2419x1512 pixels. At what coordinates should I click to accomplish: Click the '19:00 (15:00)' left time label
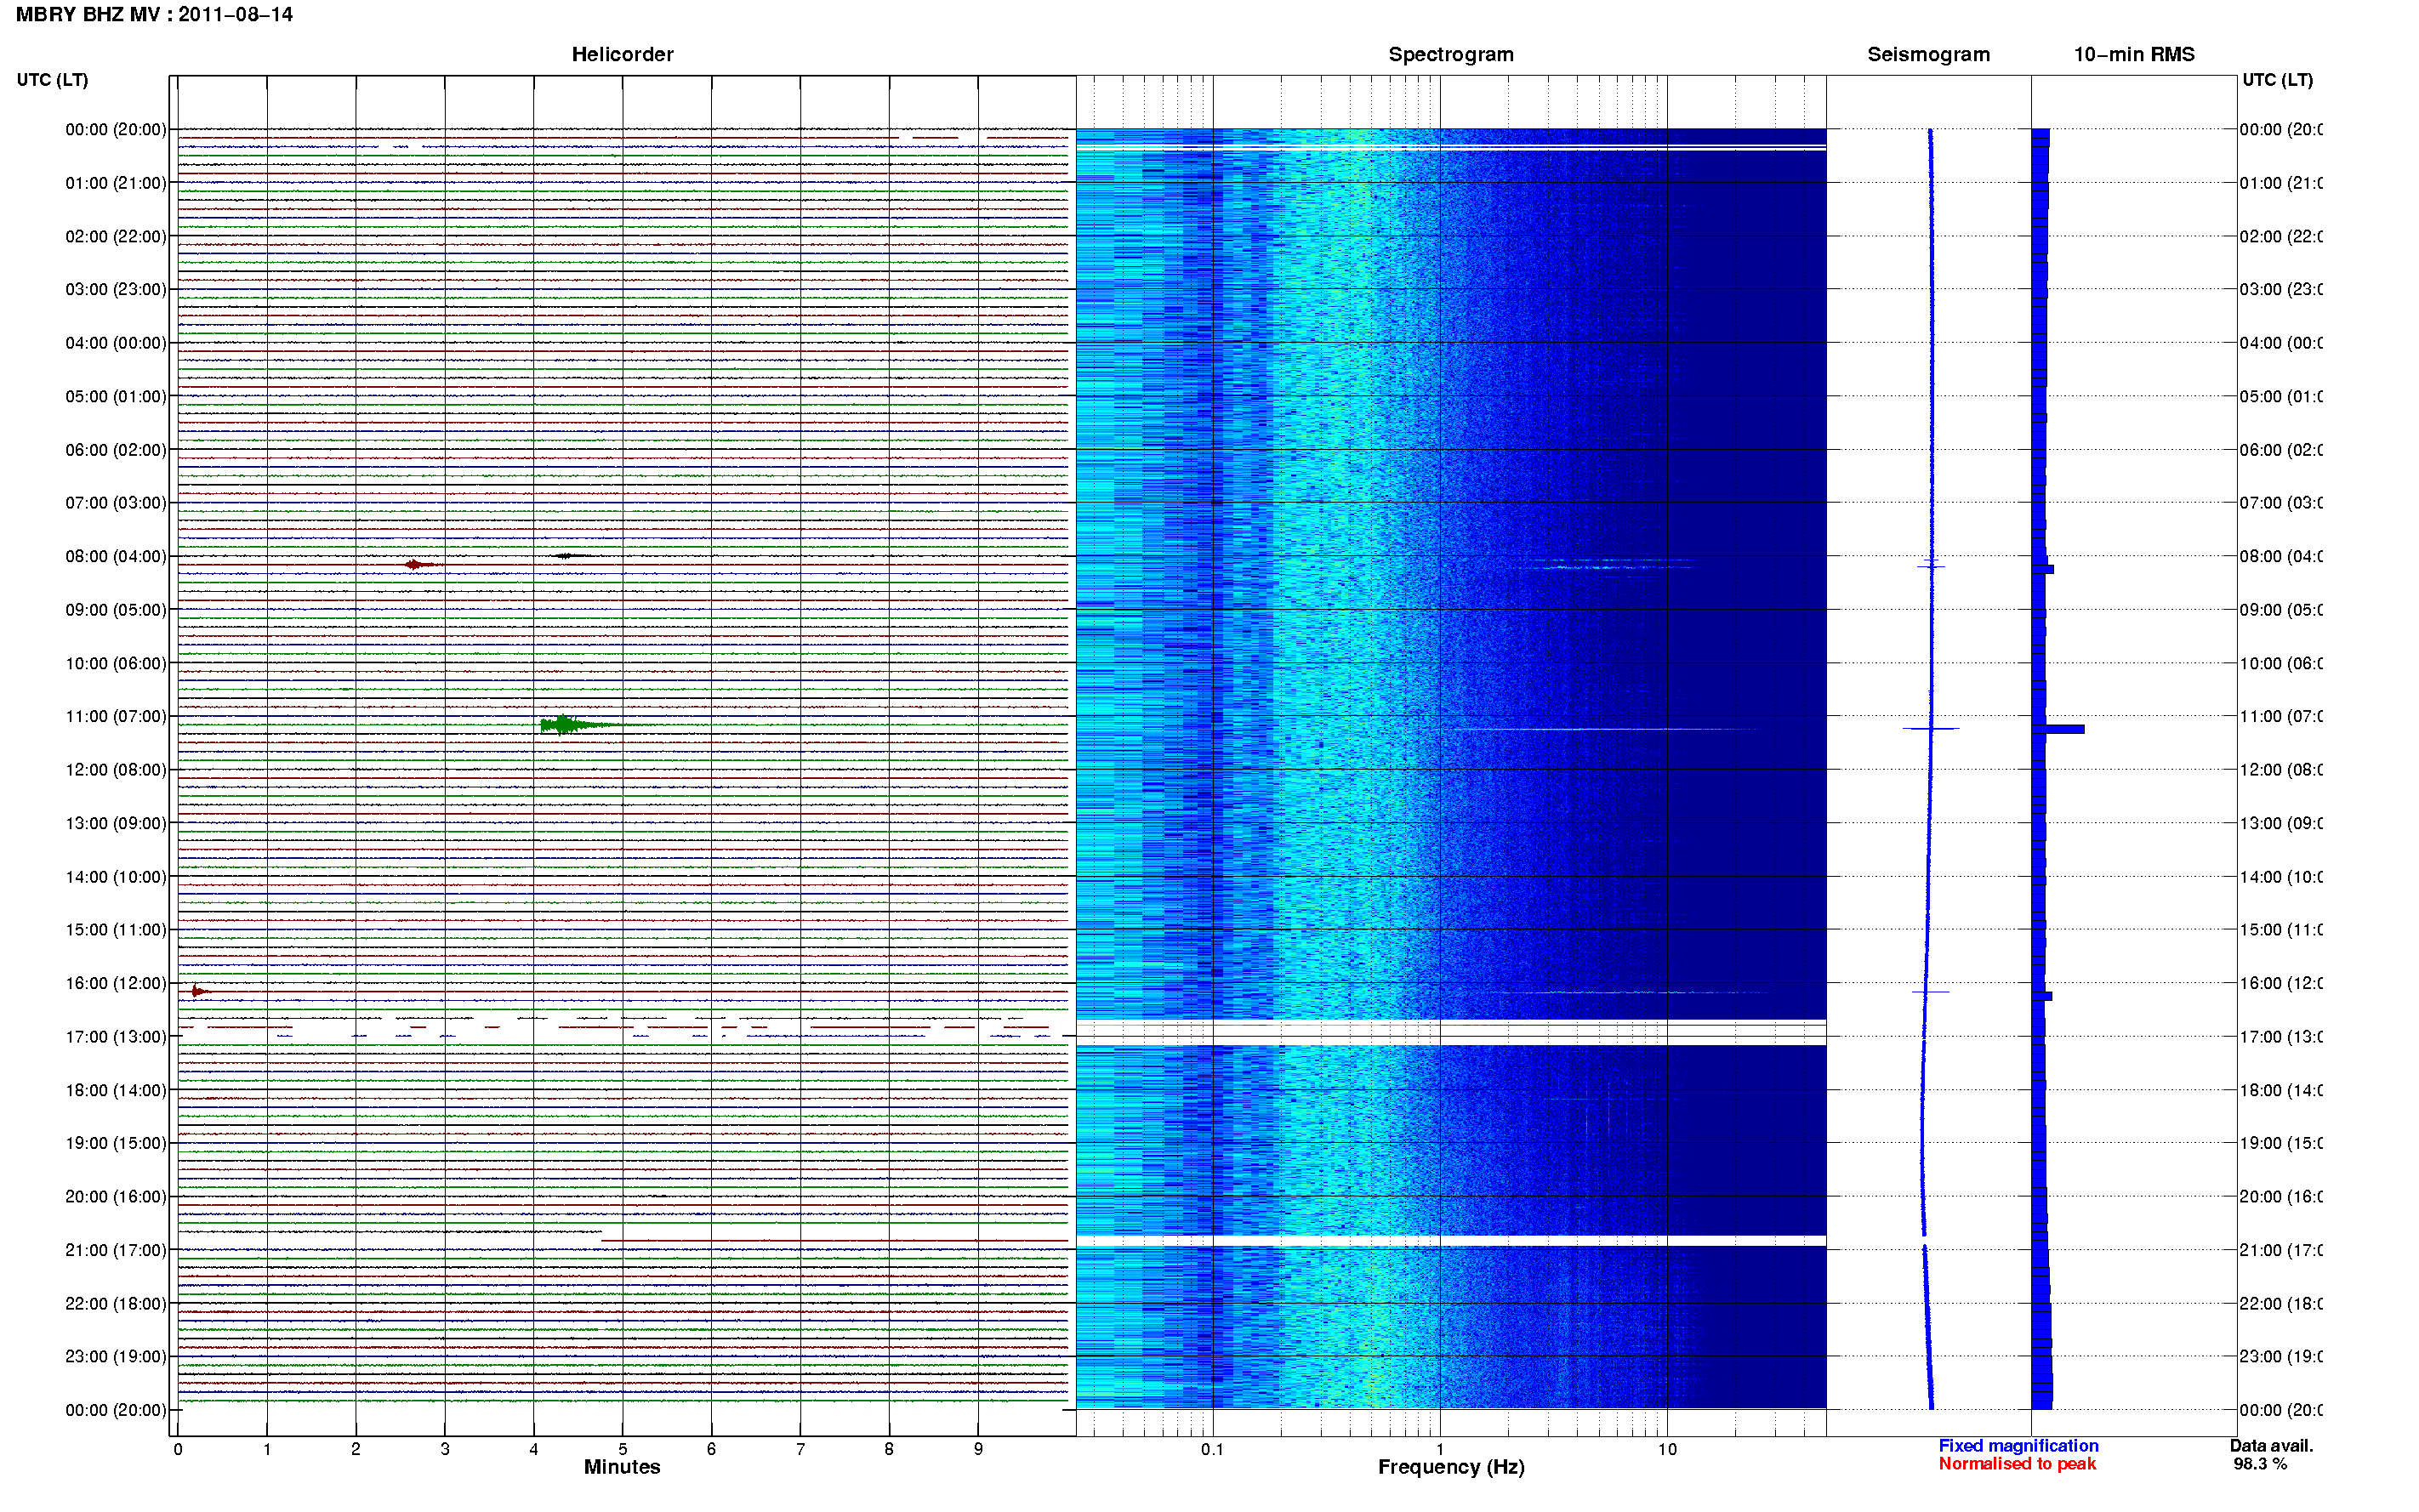tap(116, 1142)
